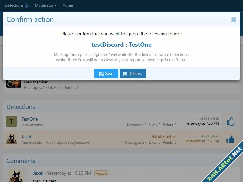Close the Confirm action dialog
The width and height of the screenshot is (243, 182).
[234, 19]
